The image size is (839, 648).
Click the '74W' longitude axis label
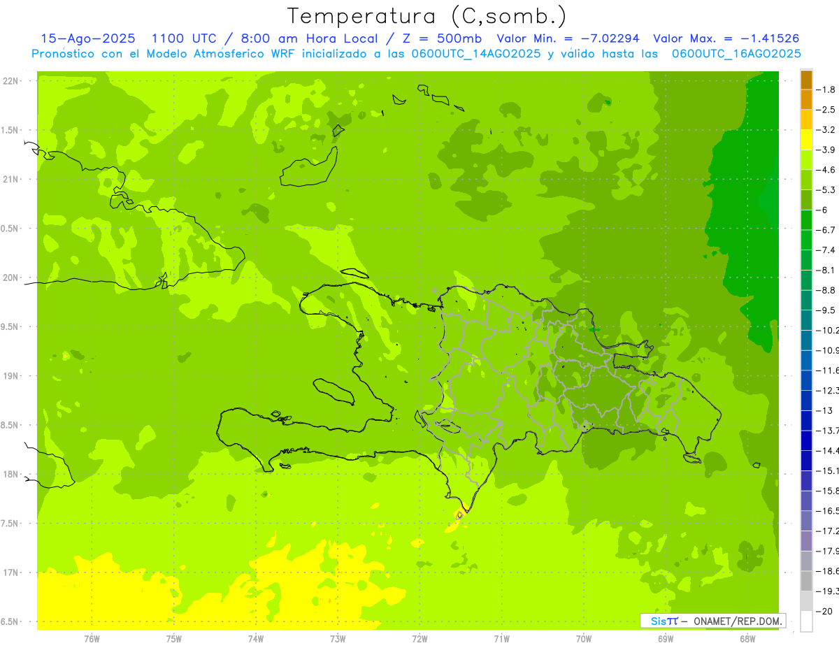coord(256,638)
